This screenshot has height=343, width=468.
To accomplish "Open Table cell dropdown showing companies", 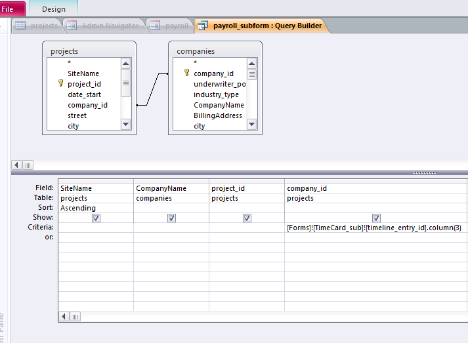I will [x=171, y=198].
